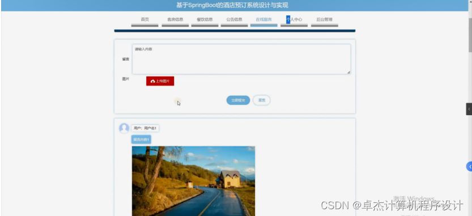Open the 客房信息 navigation tab
Image resolution: width=472 pixels, height=216 pixels.
[x=175, y=20]
